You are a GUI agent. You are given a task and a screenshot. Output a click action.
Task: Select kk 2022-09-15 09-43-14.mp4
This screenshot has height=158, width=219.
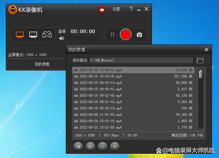[x=133, y=83]
